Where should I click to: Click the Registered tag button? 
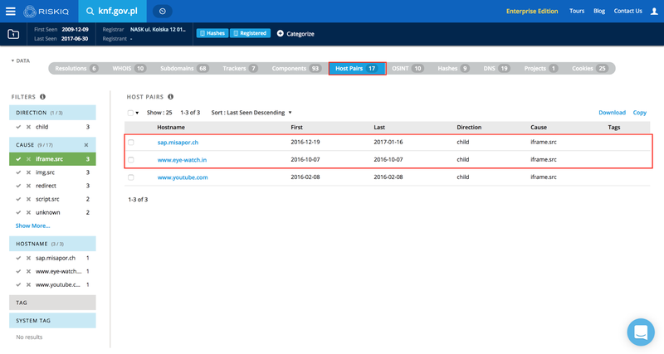pyautogui.click(x=251, y=33)
